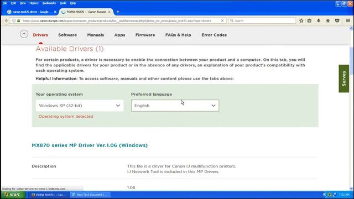The image size is (354, 199).
Task: Bookmark this page with the star icon
Action: (301, 20)
